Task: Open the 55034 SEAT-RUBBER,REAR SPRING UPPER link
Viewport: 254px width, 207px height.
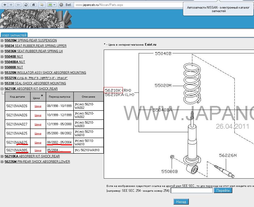Action: [x=35, y=46]
